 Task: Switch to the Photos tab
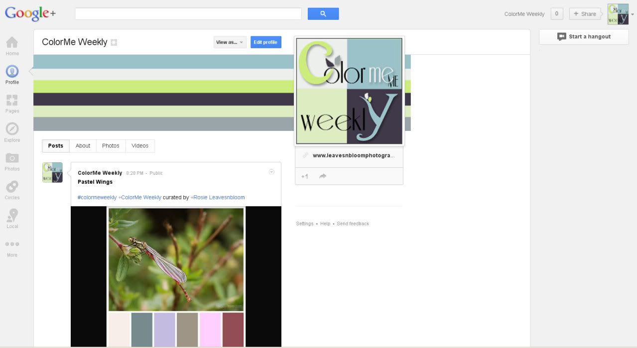111,146
